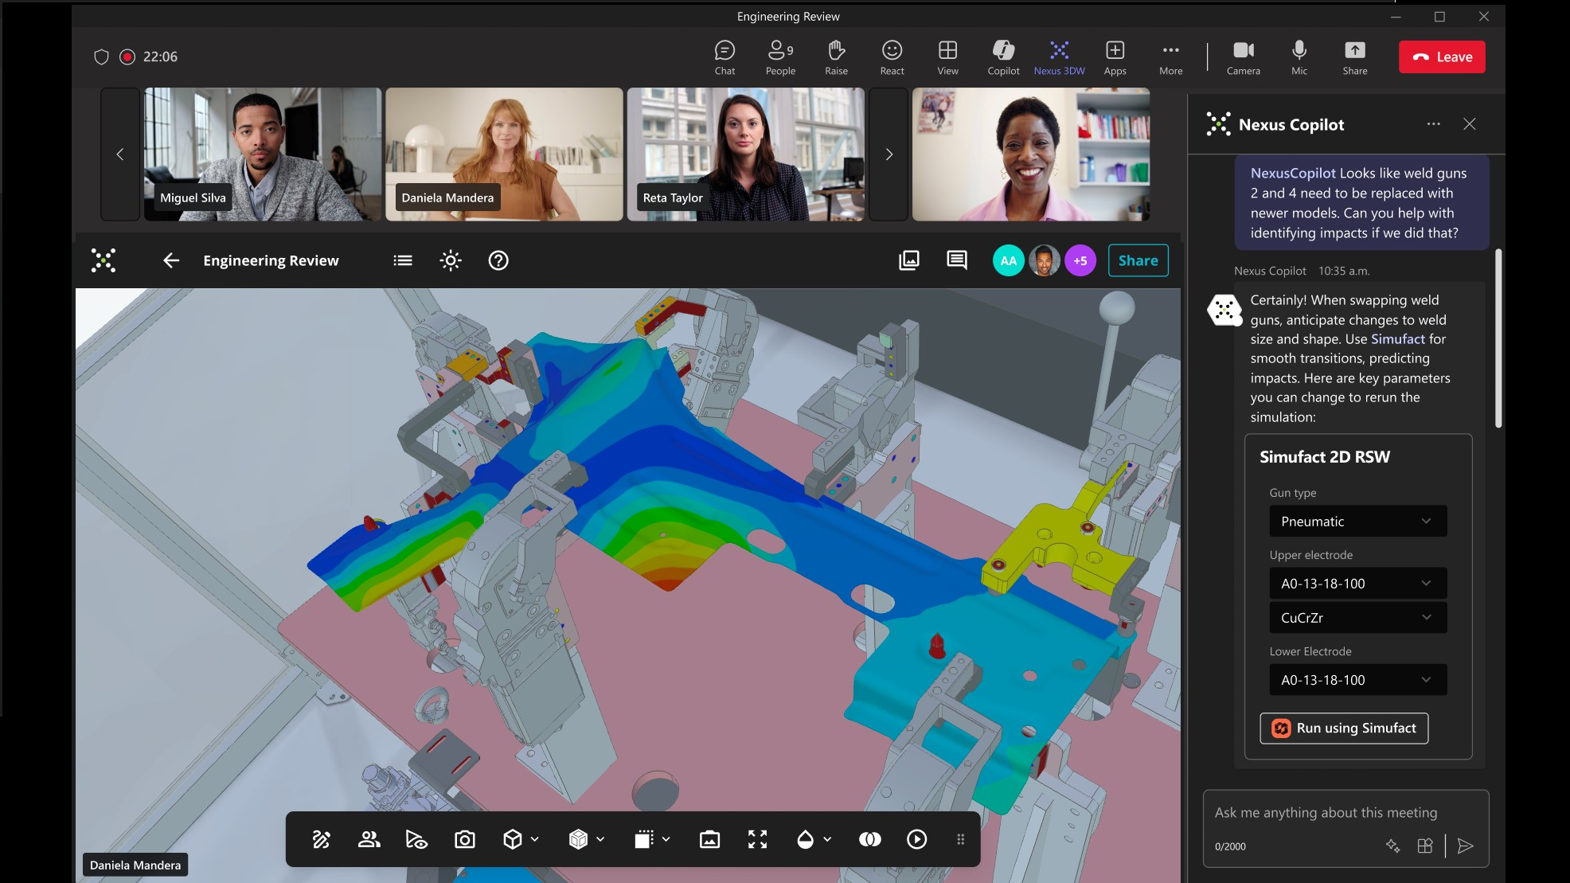Toggle the brightness light mode icon
Image resolution: width=1570 pixels, height=883 pixels.
(x=451, y=260)
